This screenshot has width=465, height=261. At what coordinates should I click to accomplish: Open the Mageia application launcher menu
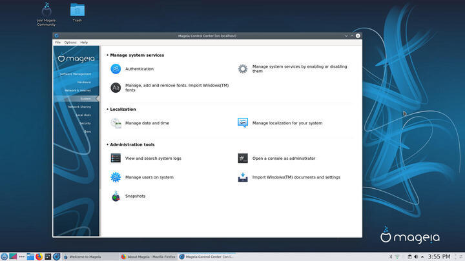pos(4,256)
